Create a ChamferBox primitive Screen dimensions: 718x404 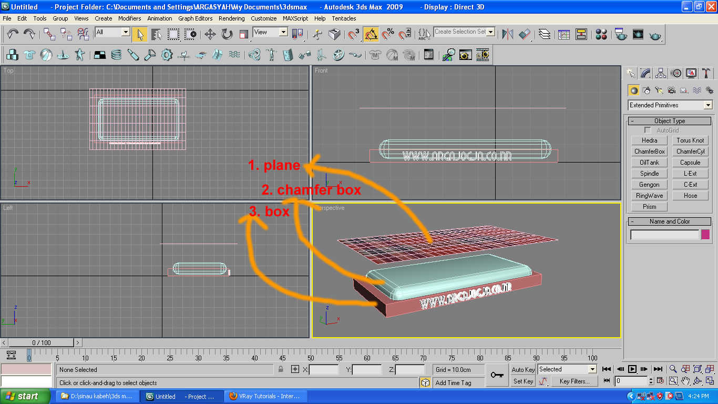(x=650, y=151)
